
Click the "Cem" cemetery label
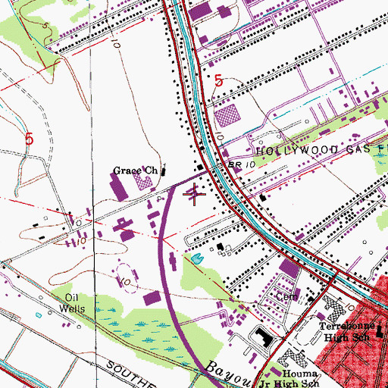coord(287,296)
